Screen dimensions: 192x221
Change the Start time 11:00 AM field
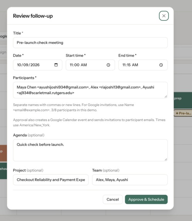coord(90,65)
